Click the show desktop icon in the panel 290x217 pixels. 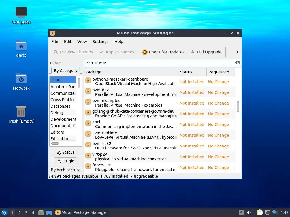(x=49, y=212)
